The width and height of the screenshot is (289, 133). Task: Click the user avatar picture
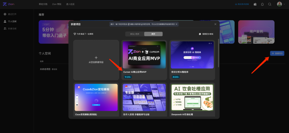tap(279, 4)
